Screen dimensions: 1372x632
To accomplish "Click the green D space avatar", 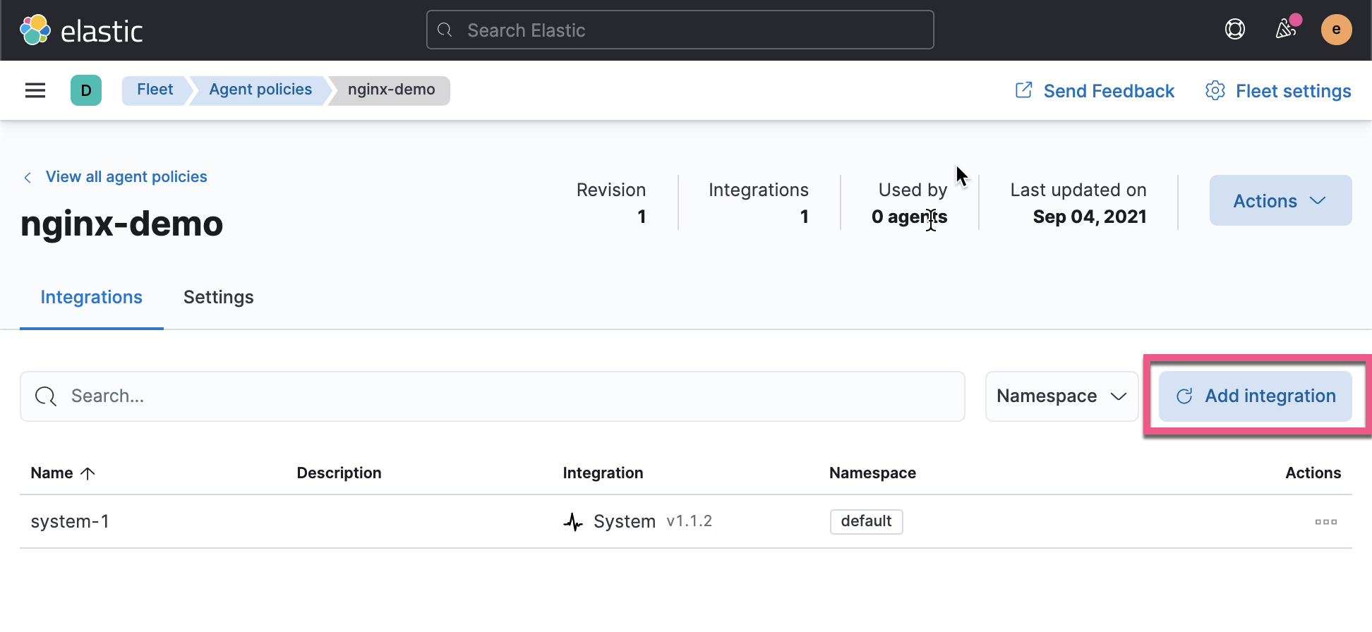I will tap(86, 90).
